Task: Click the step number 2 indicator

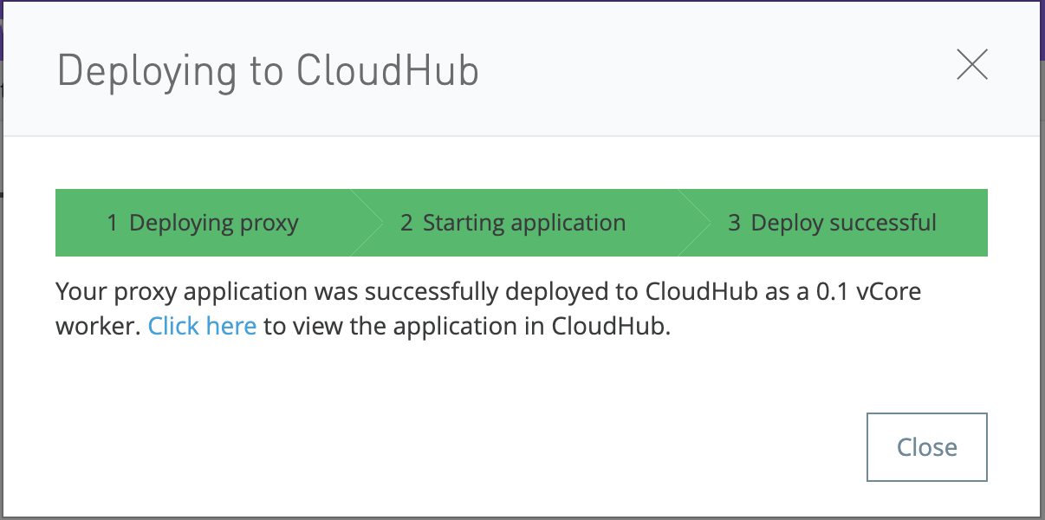Action: tap(406, 224)
